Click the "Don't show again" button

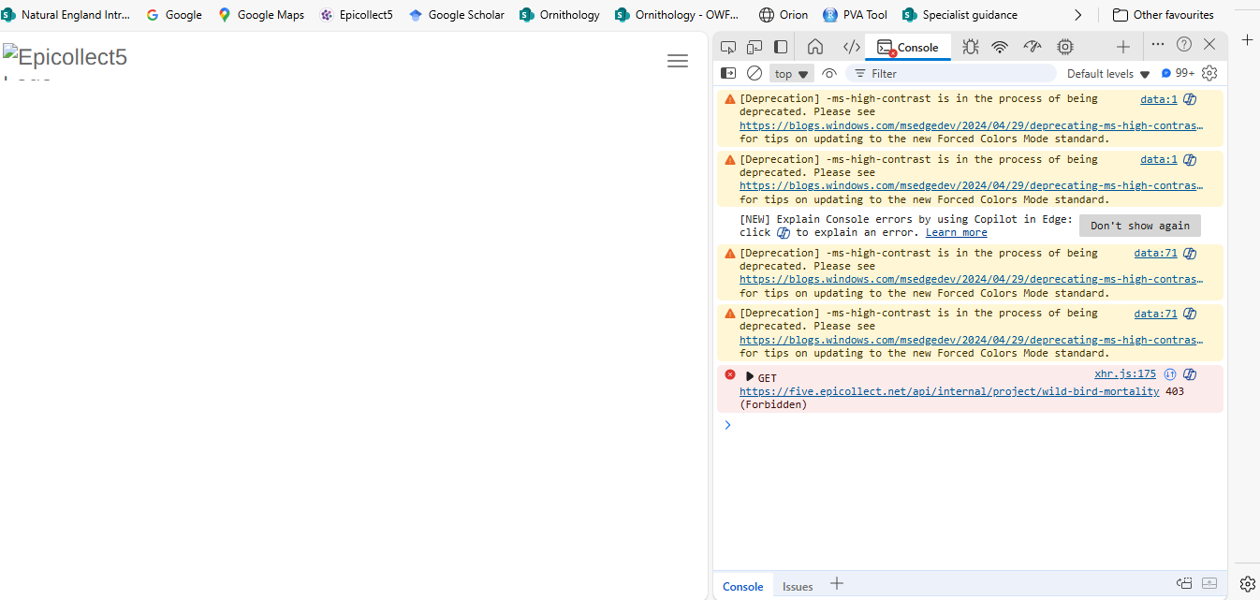tap(1139, 226)
